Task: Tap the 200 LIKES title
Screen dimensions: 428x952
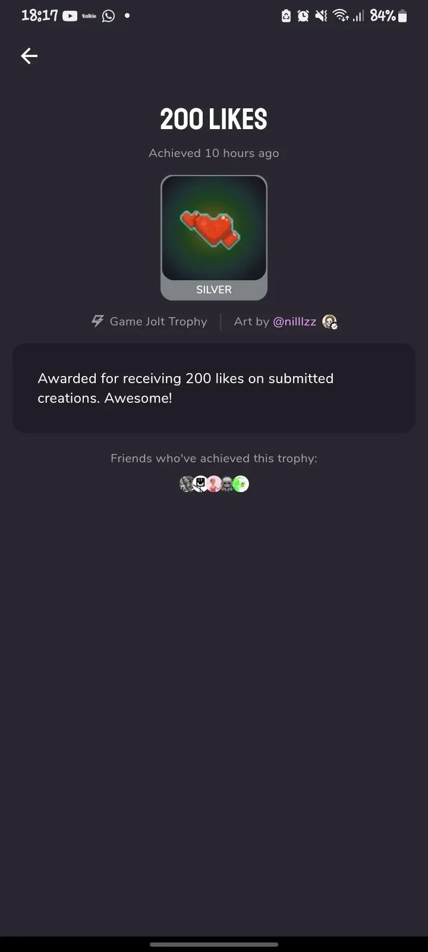Action: tap(214, 120)
